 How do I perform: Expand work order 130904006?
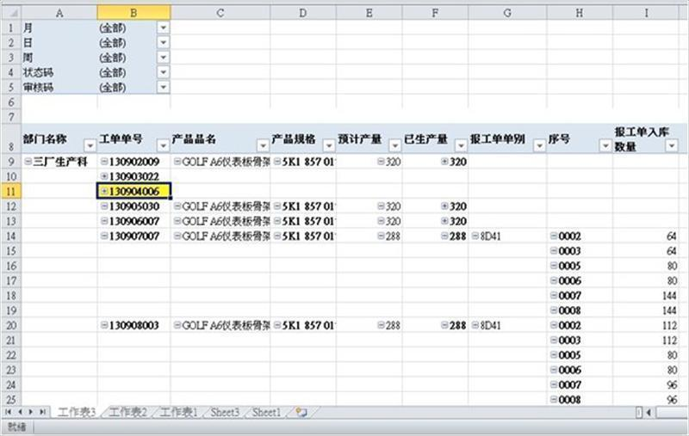104,191
